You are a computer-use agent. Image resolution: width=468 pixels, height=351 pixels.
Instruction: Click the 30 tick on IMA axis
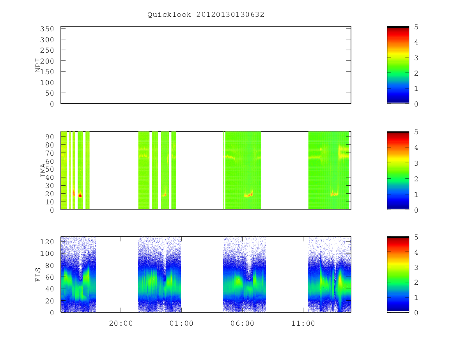point(50,185)
